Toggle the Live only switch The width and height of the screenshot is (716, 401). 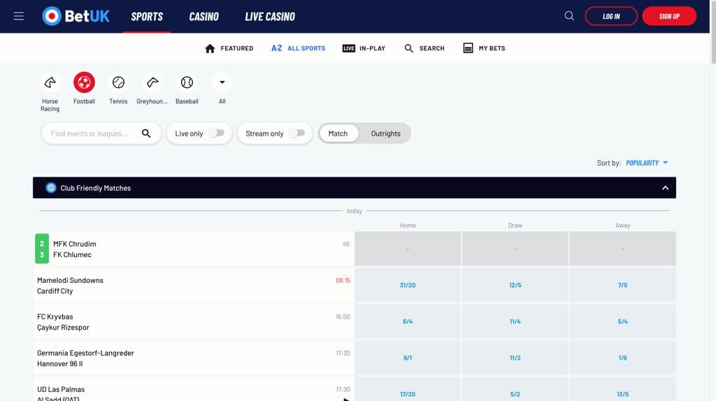click(216, 133)
